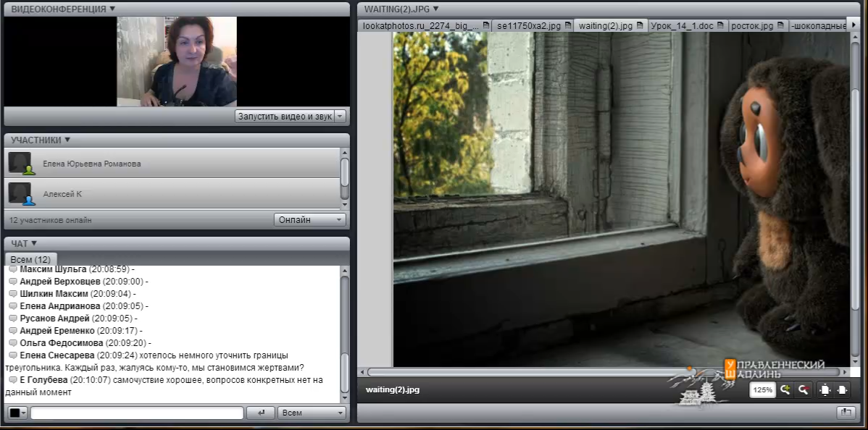Click the image viewer's horizontal scroll-left arrow
868x430 pixels.
click(x=362, y=372)
